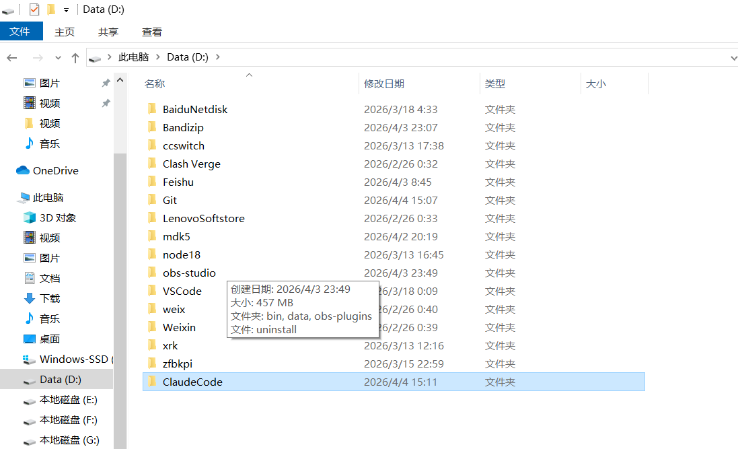The width and height of the screenshot is (738, 449).
Task: Click date 2026/4/4 15:07 in Git row
Action: [x=400, y=200]
